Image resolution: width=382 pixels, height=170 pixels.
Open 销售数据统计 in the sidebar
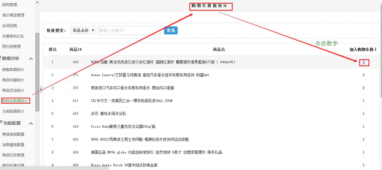click(13, 70)
